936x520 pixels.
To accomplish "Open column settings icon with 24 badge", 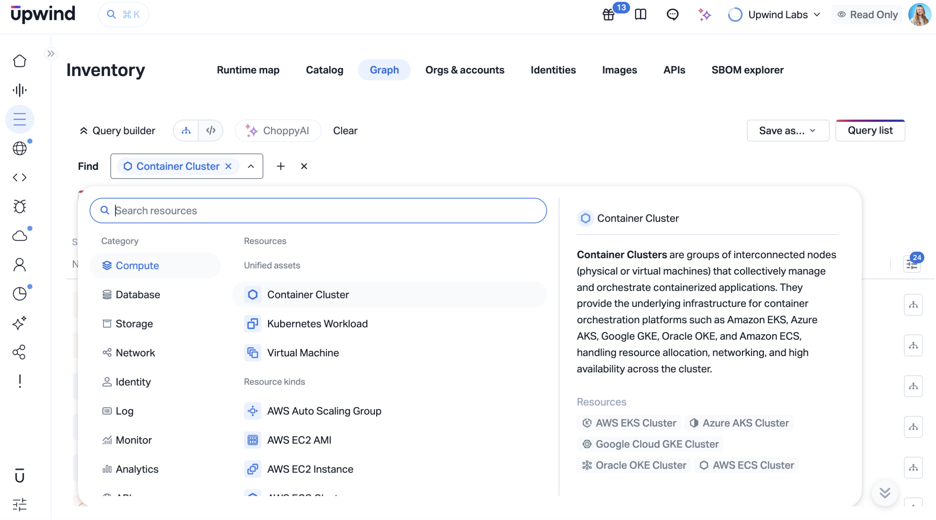I will [x=912, y=264].
